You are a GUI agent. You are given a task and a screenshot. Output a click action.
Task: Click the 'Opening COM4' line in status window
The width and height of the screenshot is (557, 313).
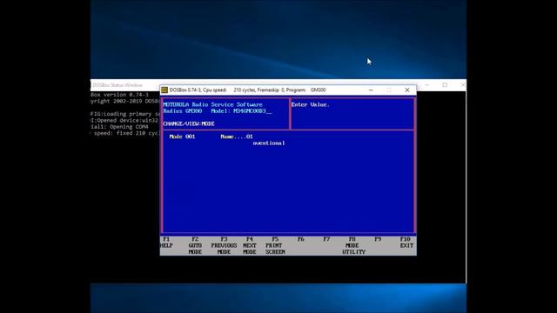[119, 127]
